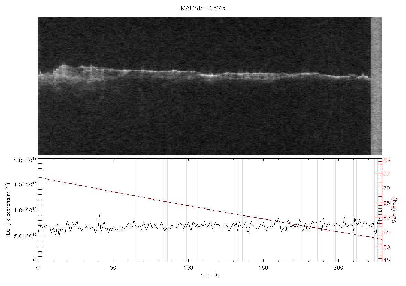The height and width of the screenshot is (286, 406).
Task: Click the x-axis tick label 150
Action: point(263,268)
